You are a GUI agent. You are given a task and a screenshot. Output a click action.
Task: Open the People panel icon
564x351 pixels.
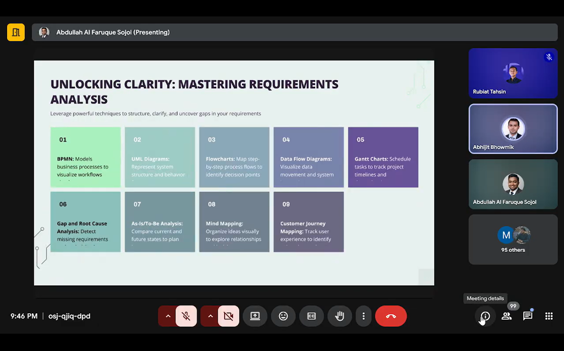click(x=507, y=316)
